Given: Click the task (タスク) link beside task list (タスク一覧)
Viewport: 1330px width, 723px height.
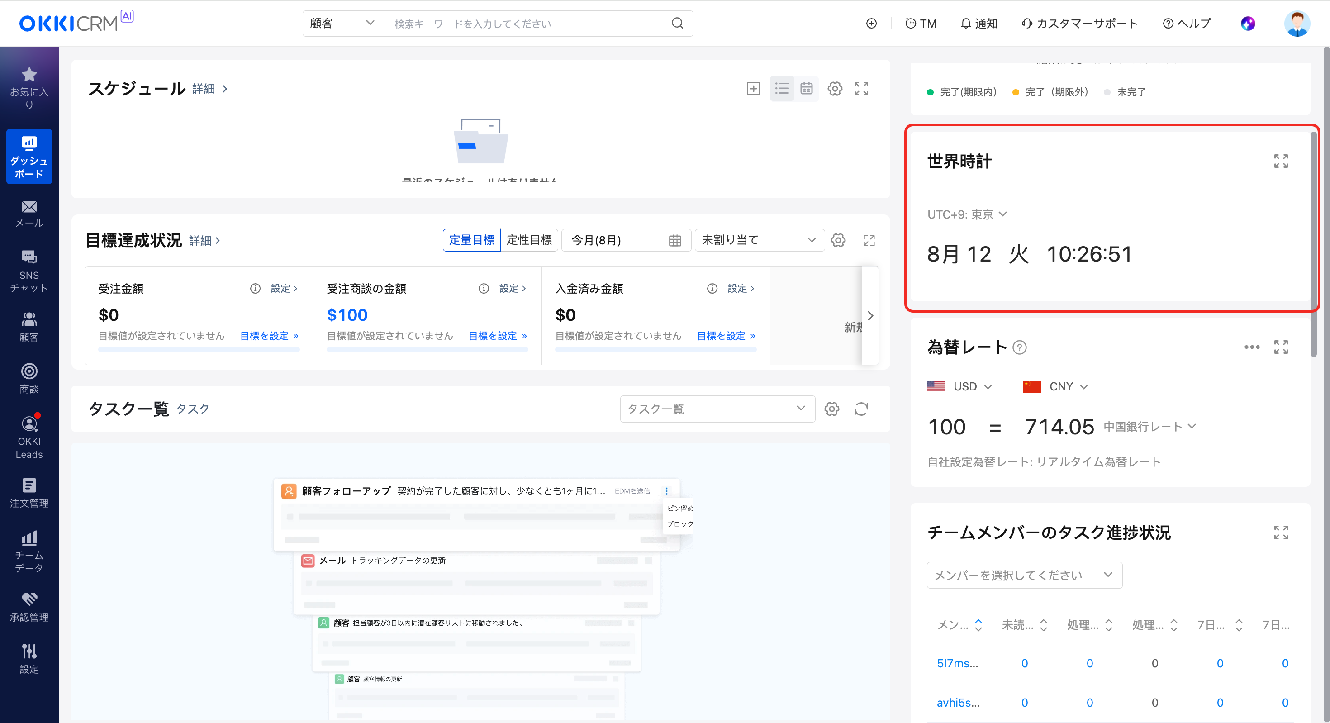Looking at the screenshot, I should click(x=193, y=409).
